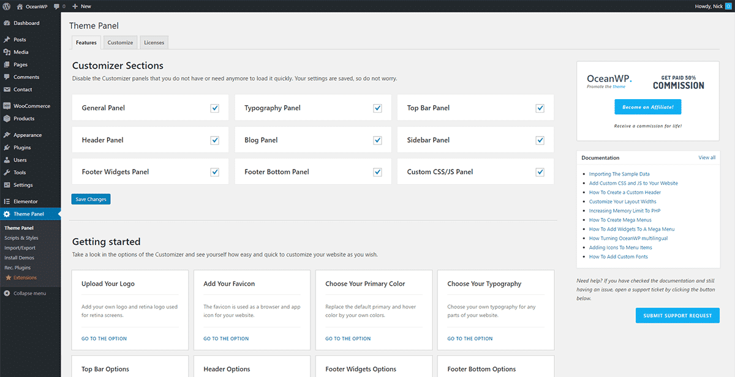Follow Go To The Option under Upload Your Logo
This screenshot has height=377, width=735.
tap(104, 338)
